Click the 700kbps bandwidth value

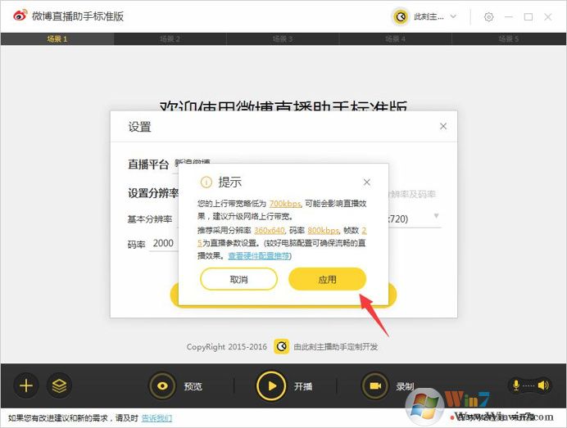click(x=285, y=204)
